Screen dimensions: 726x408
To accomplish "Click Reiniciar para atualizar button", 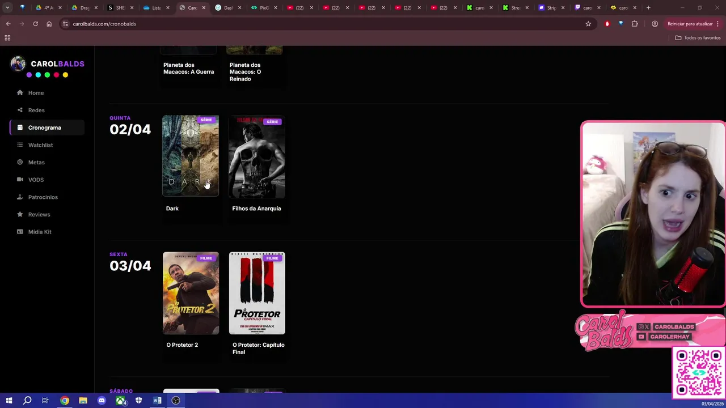I will [690, 24].
